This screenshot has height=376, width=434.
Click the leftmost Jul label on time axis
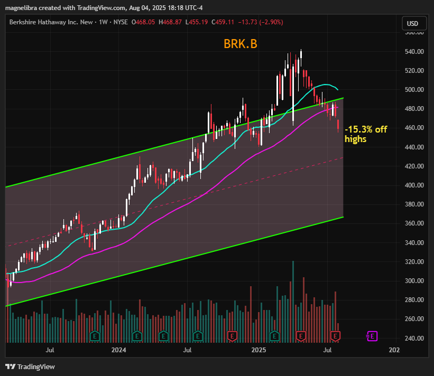pos(50,350)
